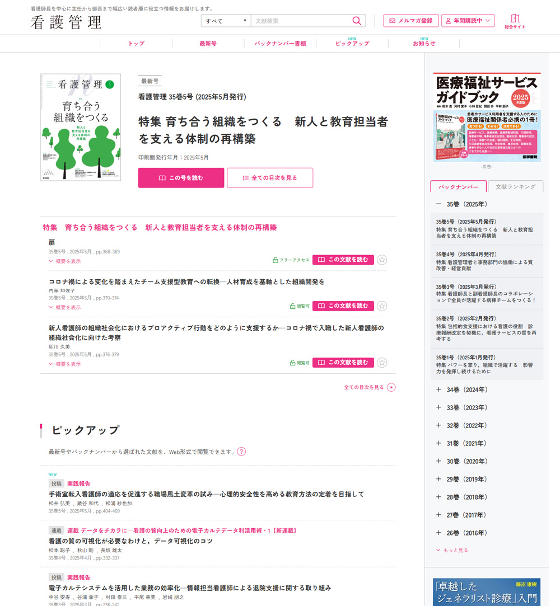Open pickup article 手術室転入看護師の適応を促進する
This screenshot has height=606, width=560.
click(x=206, y=494)
